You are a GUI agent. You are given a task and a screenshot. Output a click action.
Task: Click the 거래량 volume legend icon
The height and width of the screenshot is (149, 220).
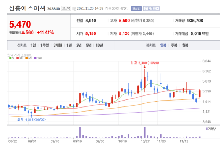(x=207, y=130)
